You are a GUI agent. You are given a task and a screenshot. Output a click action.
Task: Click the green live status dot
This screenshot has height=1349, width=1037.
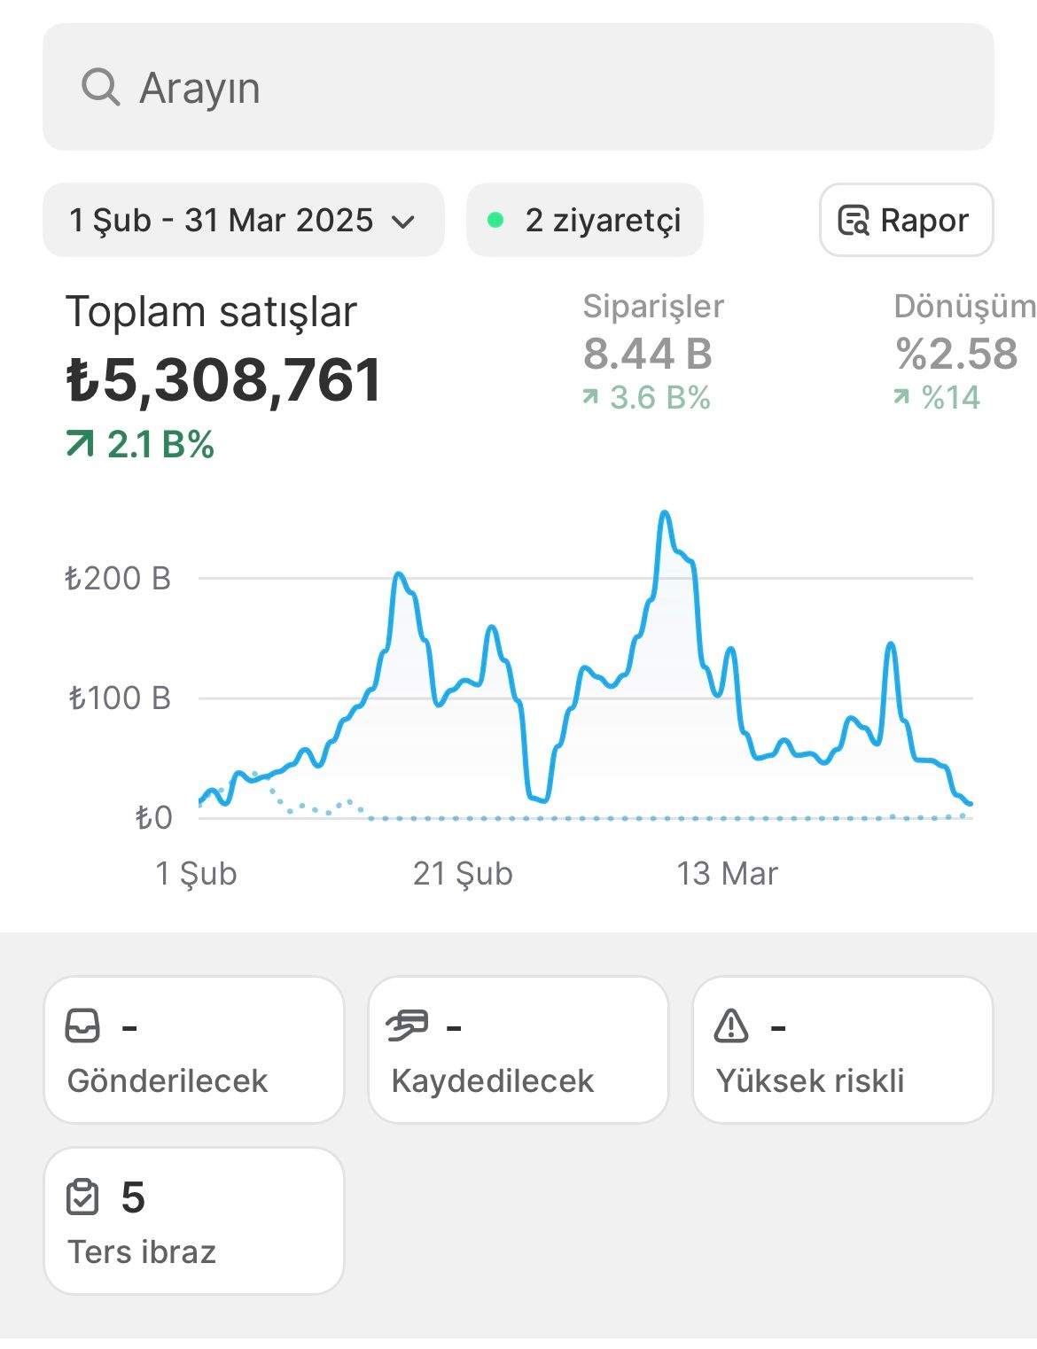[x=496, y=220]
